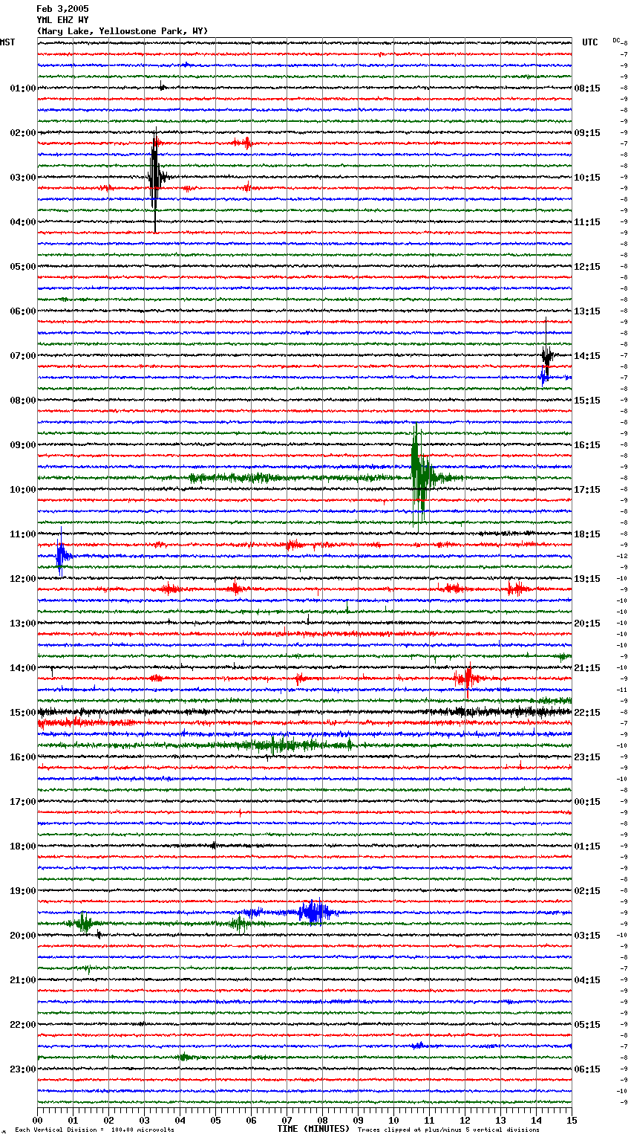Click red event near 14:00 at minute 12
The image size is (631, 1140).
point(467,679)
